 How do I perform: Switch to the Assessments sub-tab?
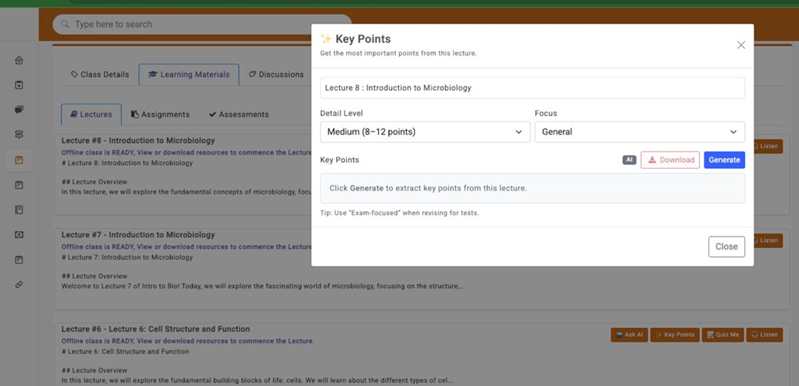tap(238, 114)
